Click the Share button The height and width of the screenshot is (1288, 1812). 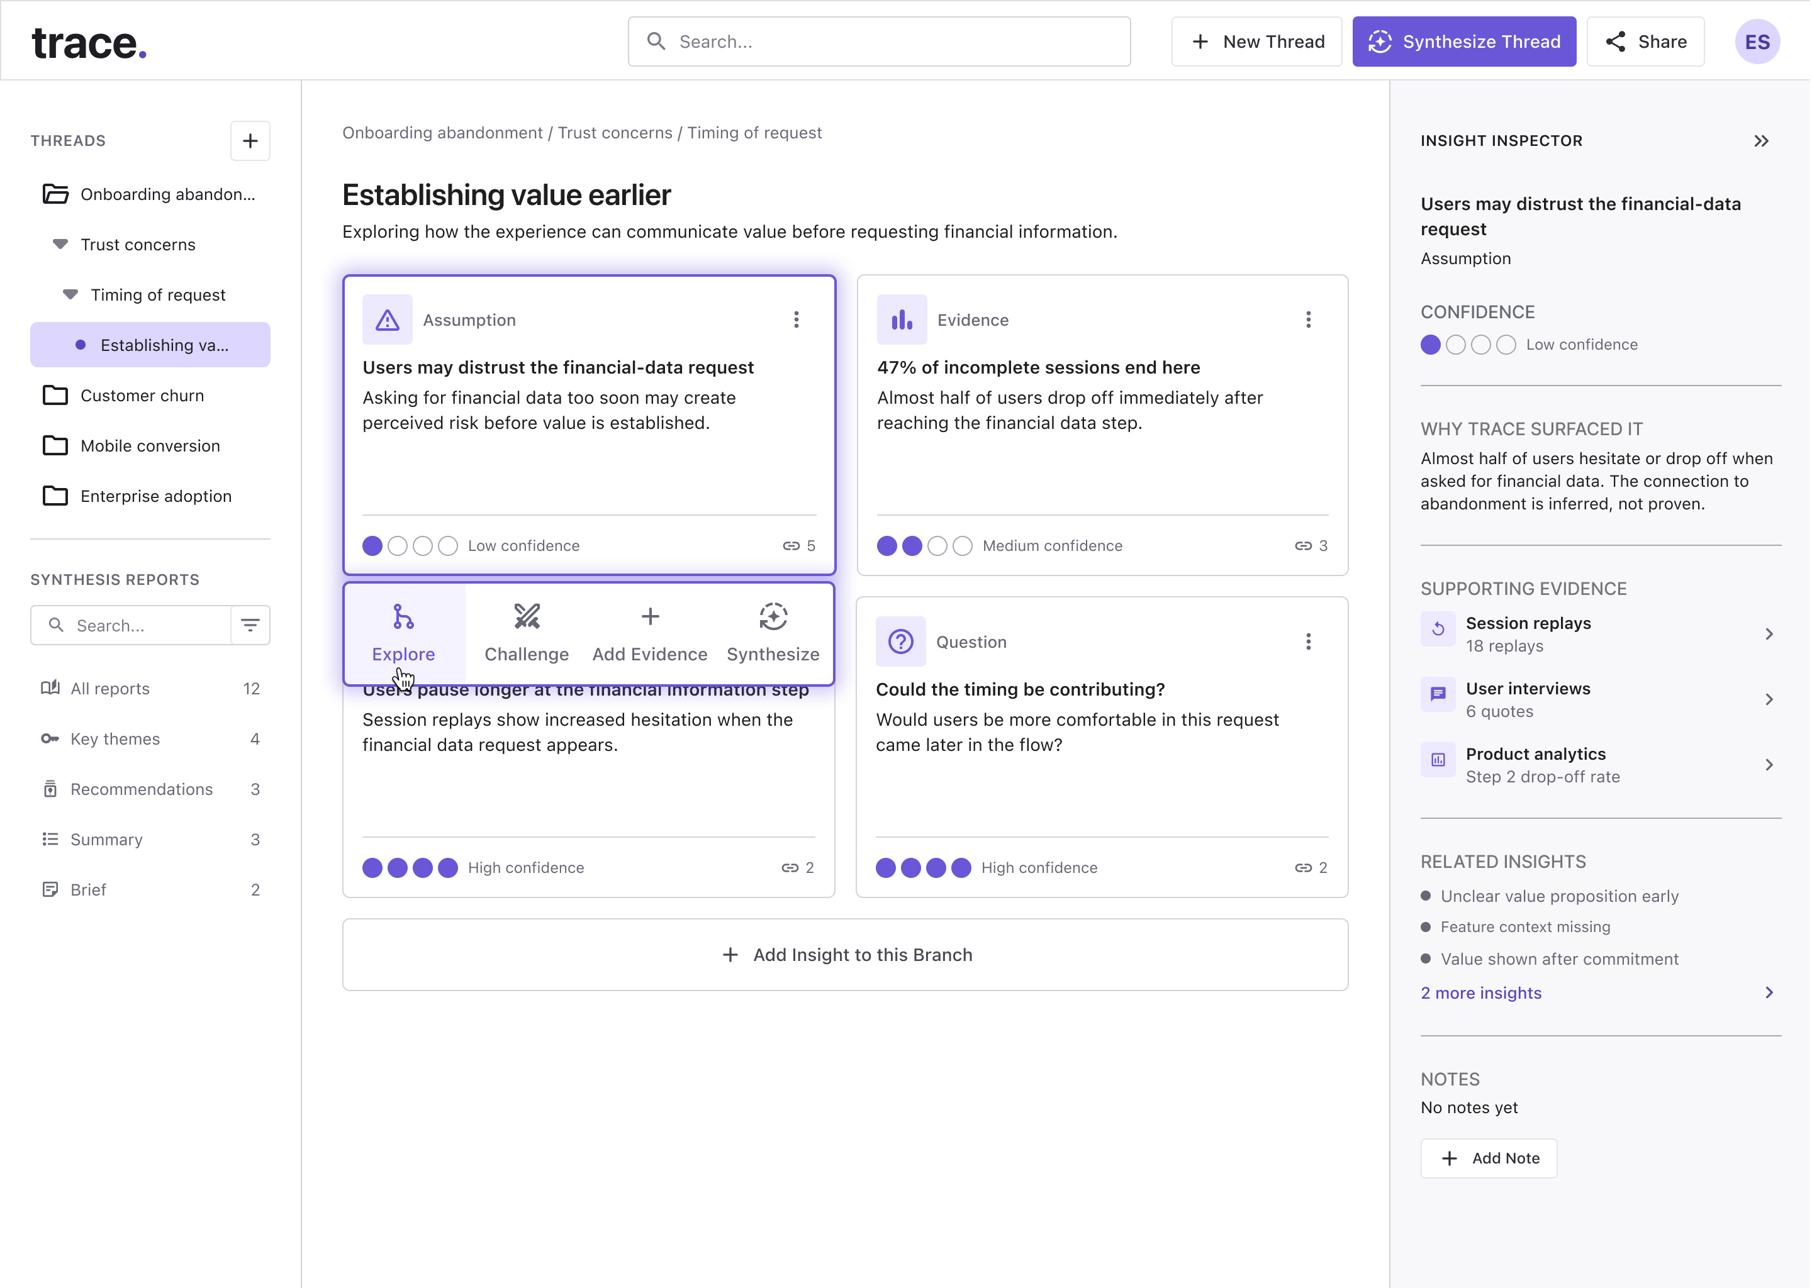(x=1645, y=42)
